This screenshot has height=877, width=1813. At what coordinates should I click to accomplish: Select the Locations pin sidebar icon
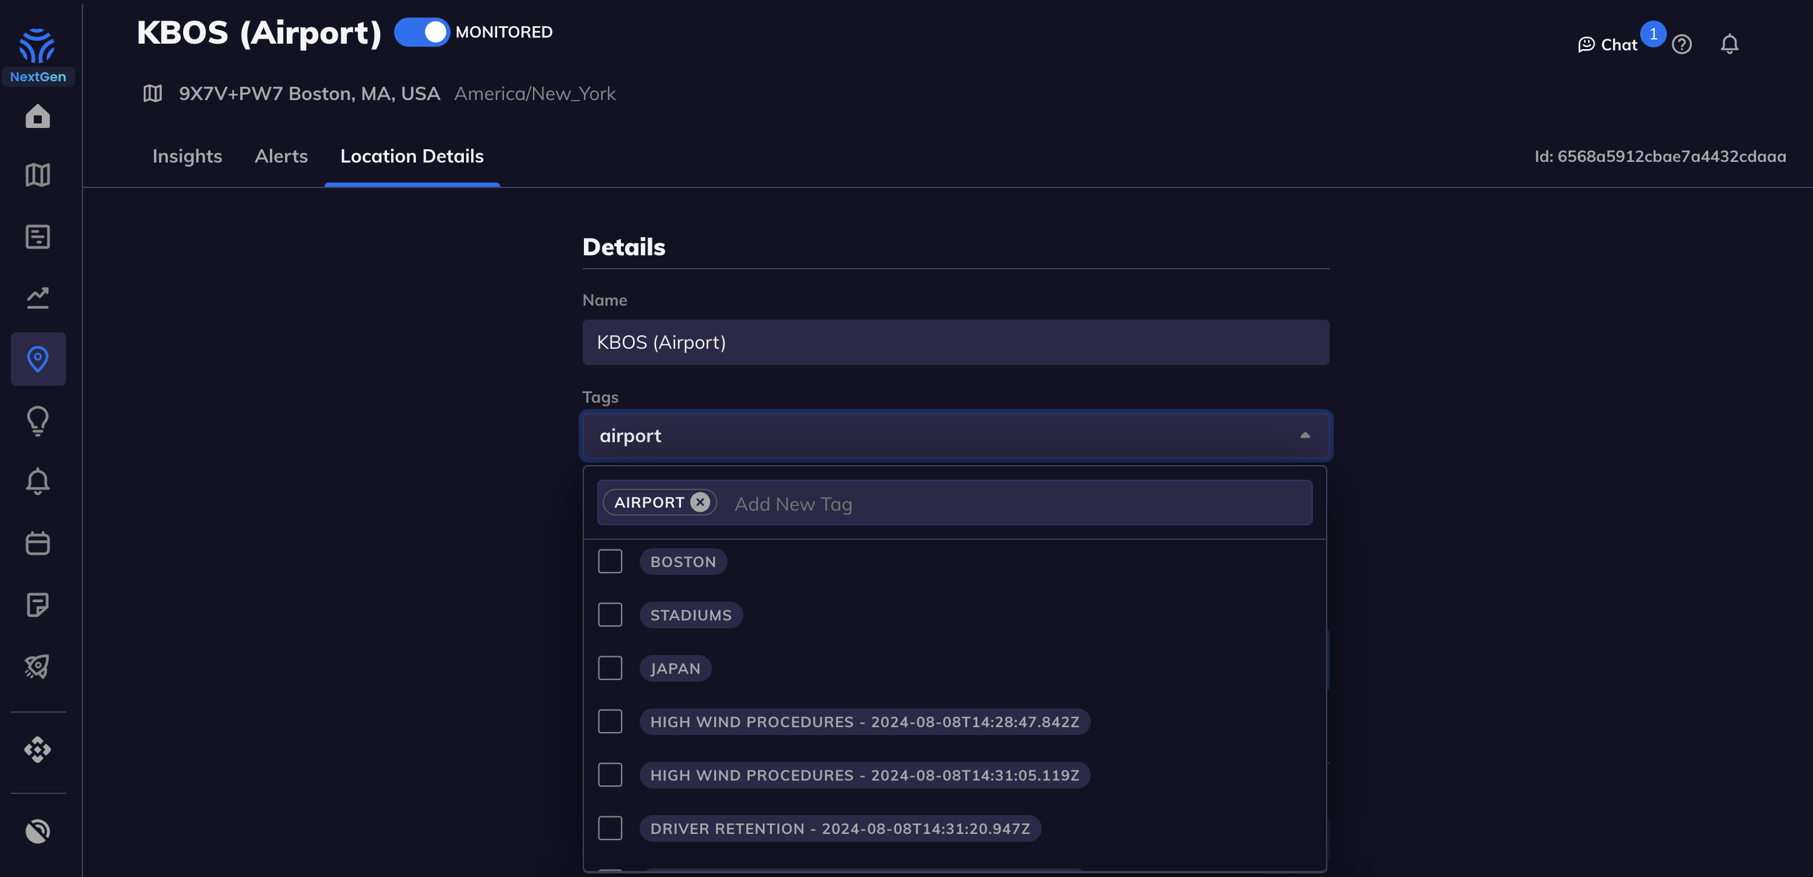38,359
